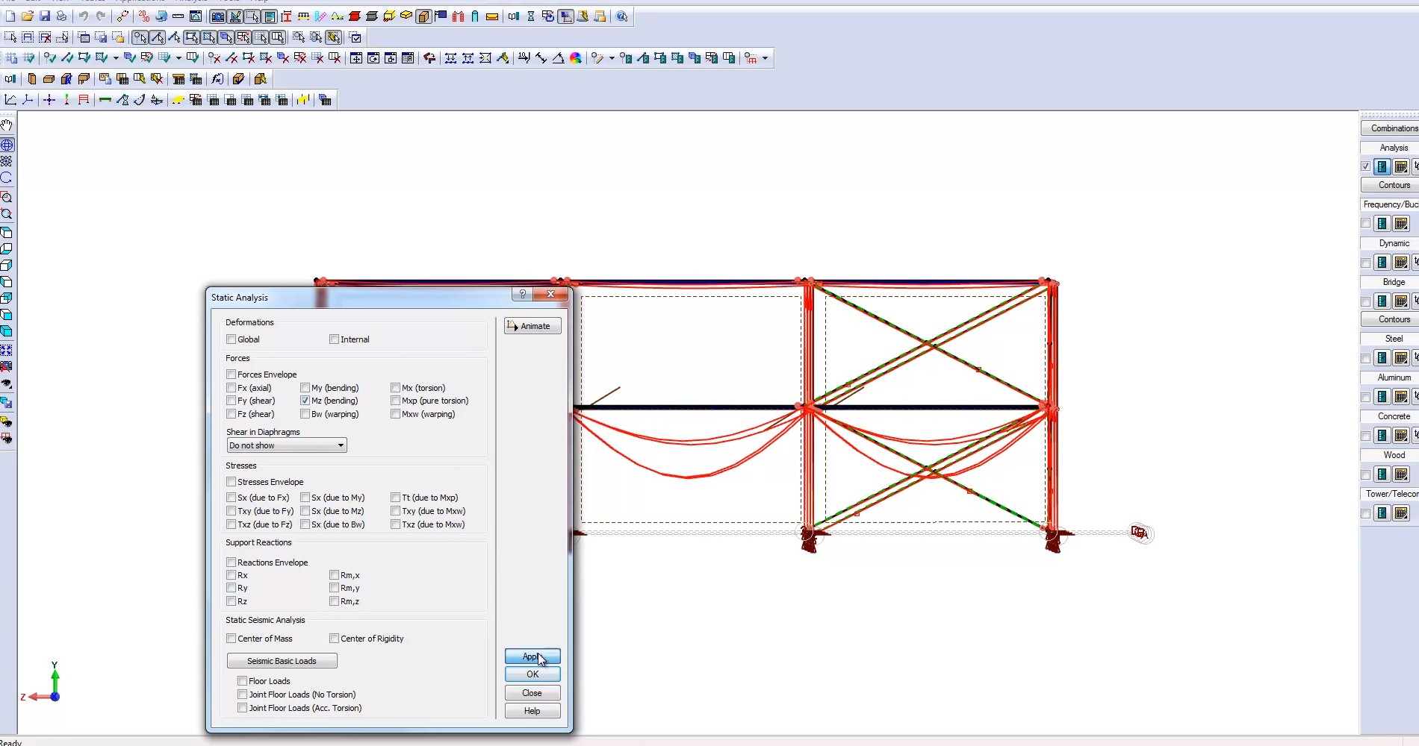1419x746 pixels.
Task: Click the dialog question-mark help button
Action: coord(523,295)
